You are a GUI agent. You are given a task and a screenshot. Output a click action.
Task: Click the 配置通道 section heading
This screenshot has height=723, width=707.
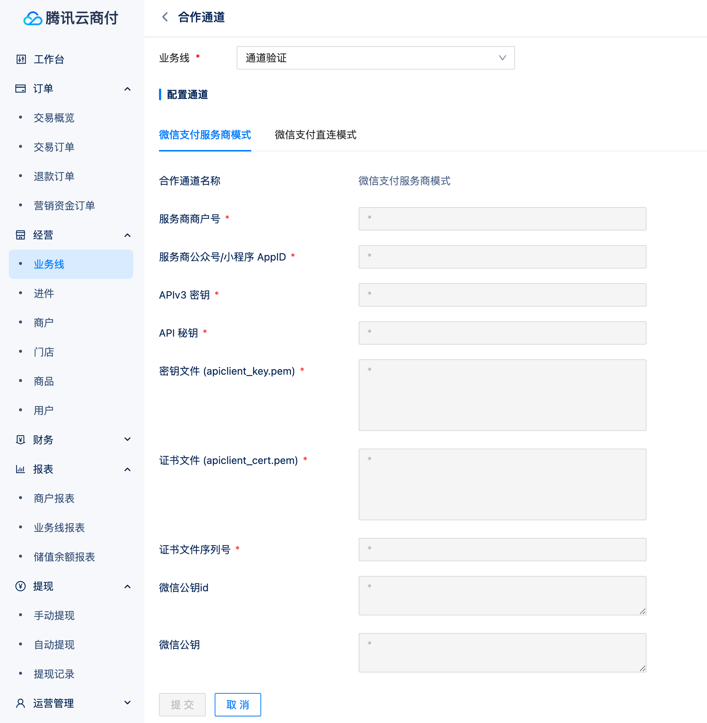click(x=187, y=95)
